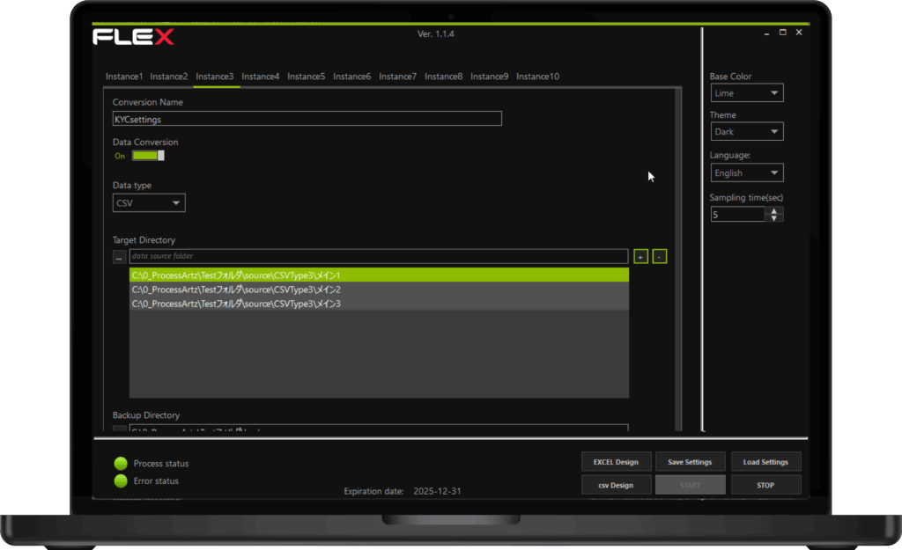The image size is (902, 550).
Task: Change the Language dropdown selection
Action: pyautogui.click(x=746, y=173)
